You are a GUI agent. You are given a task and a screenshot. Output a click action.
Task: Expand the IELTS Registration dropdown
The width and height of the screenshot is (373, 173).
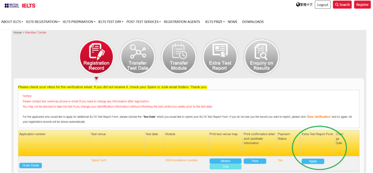43,22
